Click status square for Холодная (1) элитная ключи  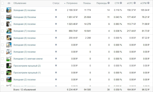click(56, 59)
